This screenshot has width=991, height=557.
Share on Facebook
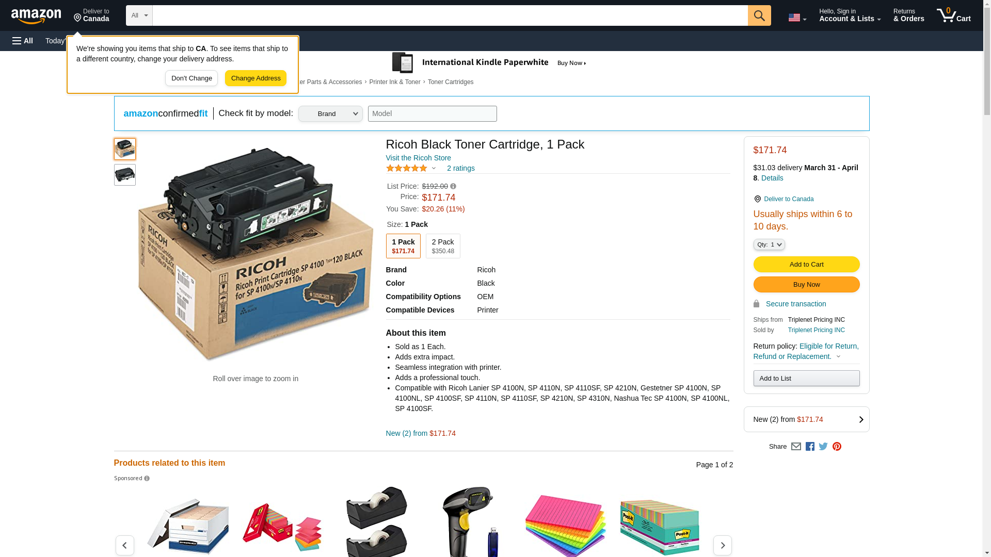810,447
